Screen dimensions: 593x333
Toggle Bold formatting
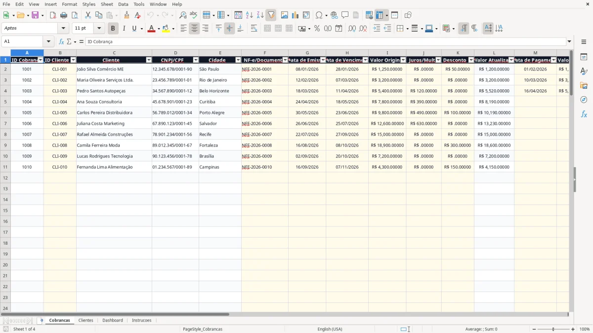(x=113, y=29)
